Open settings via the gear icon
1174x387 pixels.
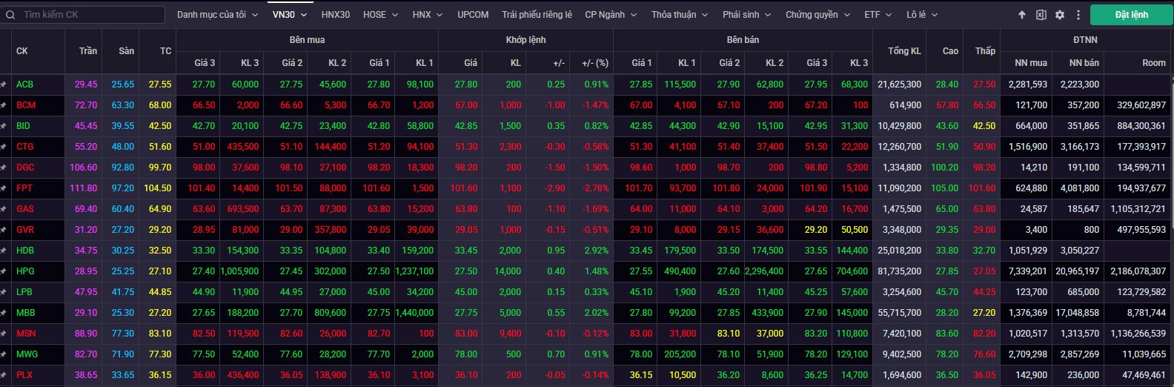coord(1060,15)
